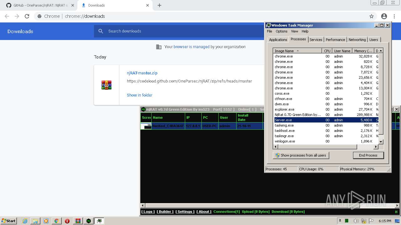
Task: Select the Server.exe process row
Action: 326,120
